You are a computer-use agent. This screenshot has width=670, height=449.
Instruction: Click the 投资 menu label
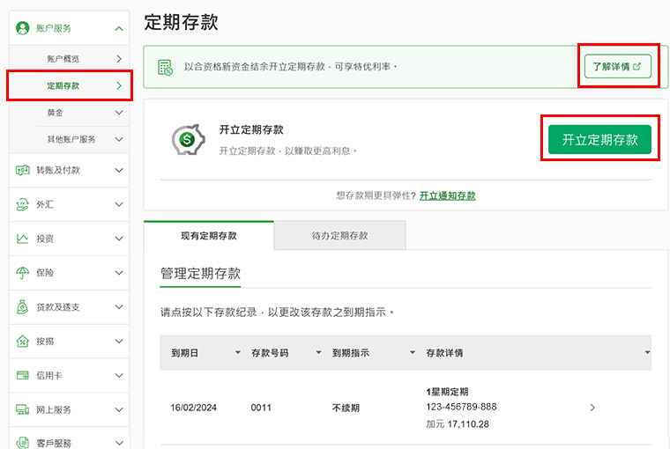[45, 239]
